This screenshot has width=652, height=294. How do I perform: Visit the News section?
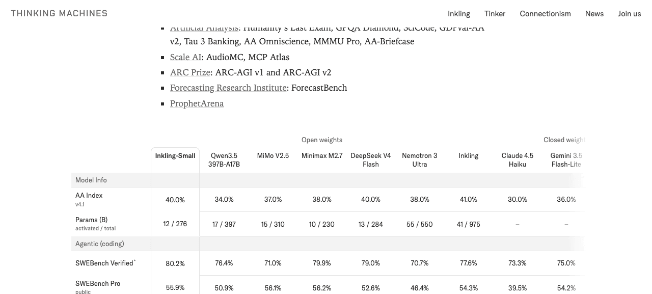click(594, 14)
